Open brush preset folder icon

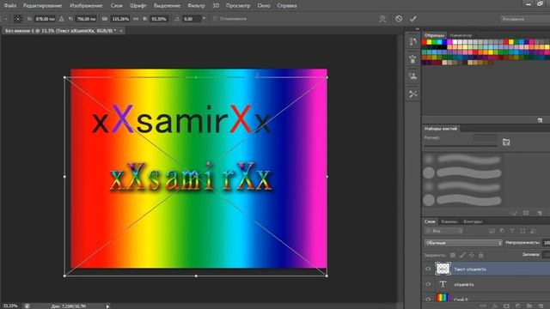click(506, 142)
